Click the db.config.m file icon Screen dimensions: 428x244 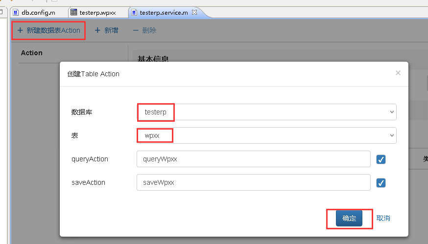tap(16, 13)
